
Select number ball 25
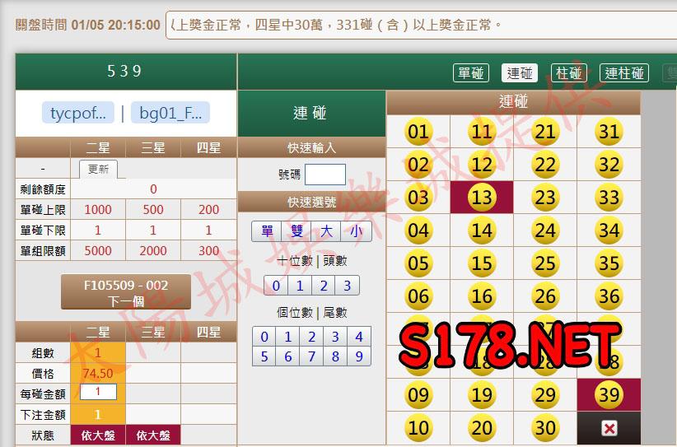tap(545, 263)
